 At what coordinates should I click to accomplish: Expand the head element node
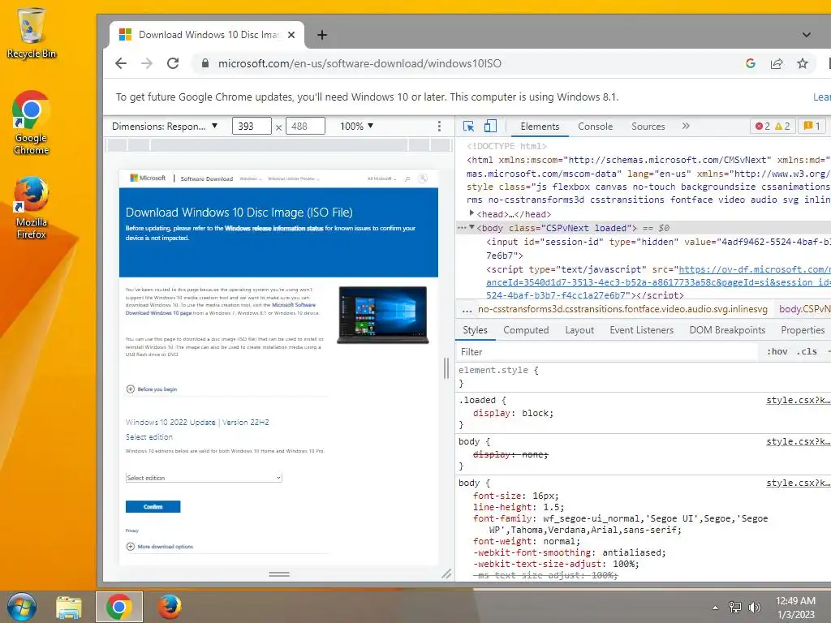click(x=471, y=213)
